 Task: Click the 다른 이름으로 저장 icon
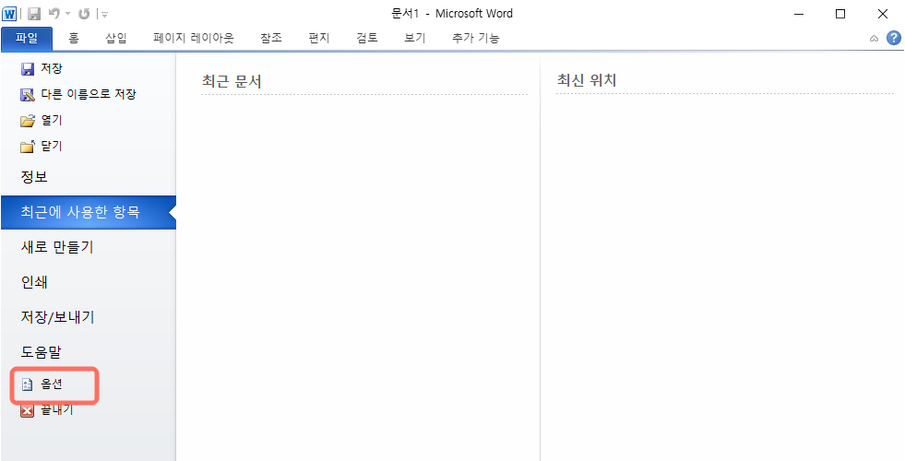point(27,95)
